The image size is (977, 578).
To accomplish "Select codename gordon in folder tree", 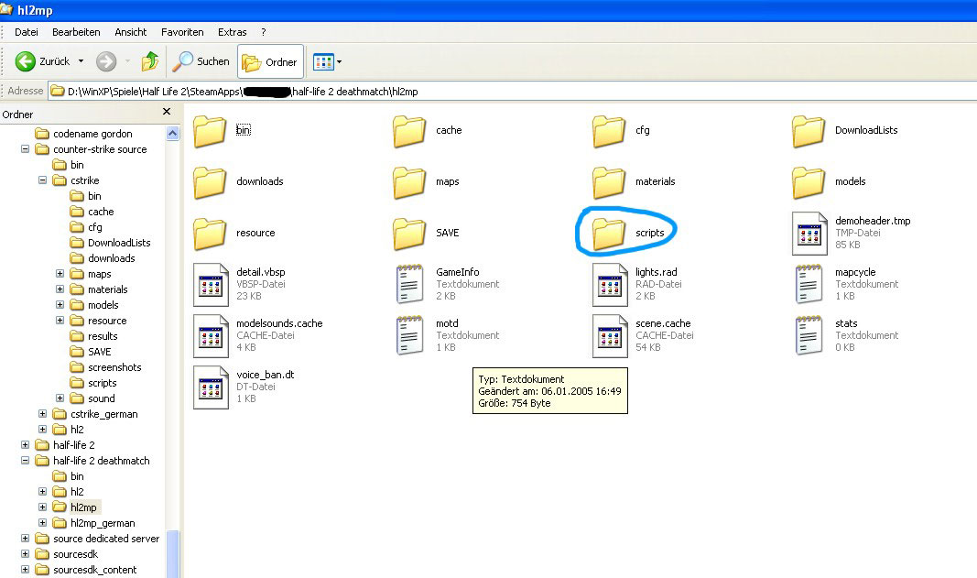I will coord(92,134).
